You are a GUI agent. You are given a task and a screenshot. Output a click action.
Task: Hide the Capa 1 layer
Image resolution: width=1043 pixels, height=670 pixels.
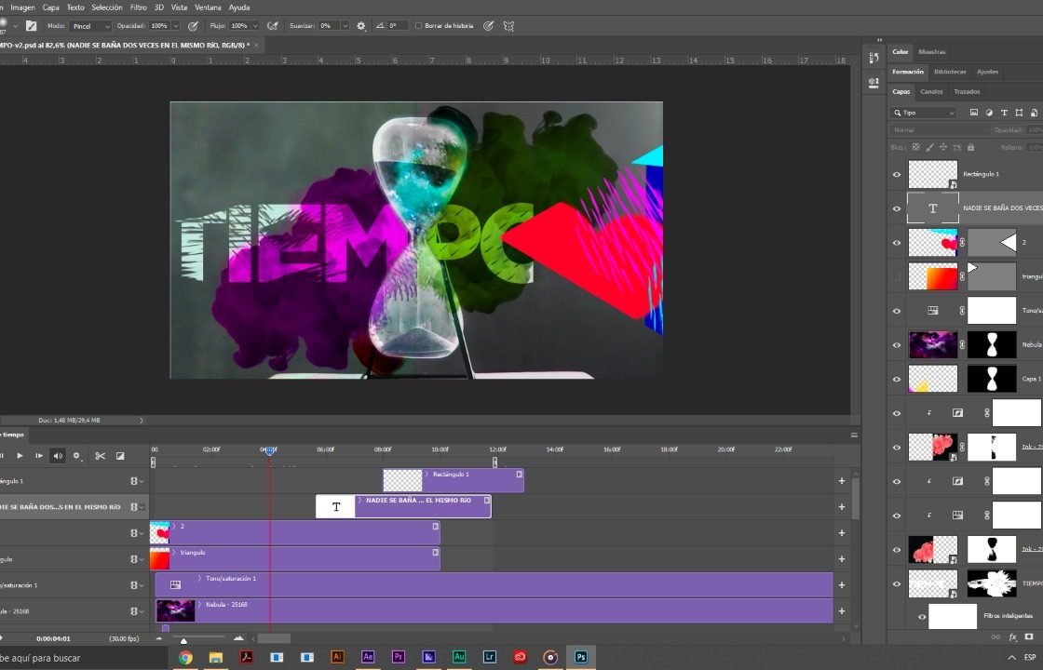(896, 379)
